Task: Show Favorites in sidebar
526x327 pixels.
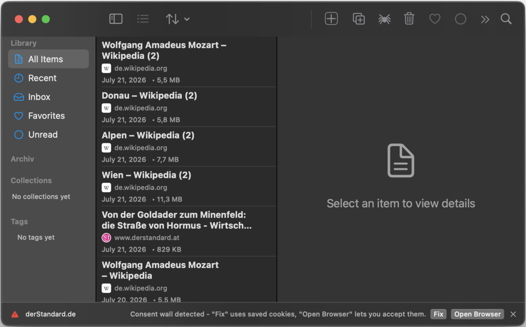Action: [x=48, y=115]
